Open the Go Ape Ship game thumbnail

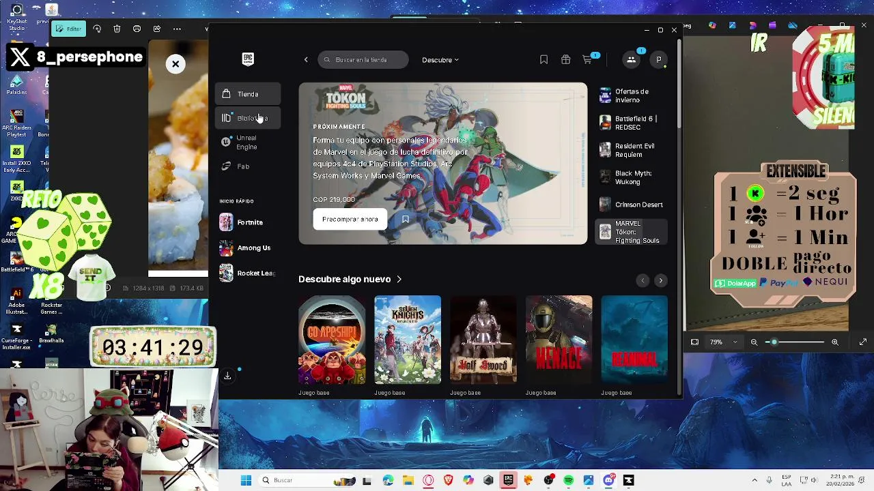pos(332,340)
